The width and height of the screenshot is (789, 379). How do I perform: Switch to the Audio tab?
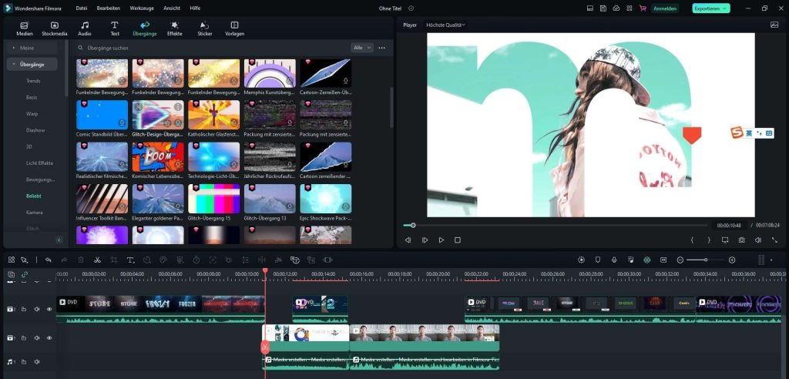pyautogui.click(x=85, y=29)
